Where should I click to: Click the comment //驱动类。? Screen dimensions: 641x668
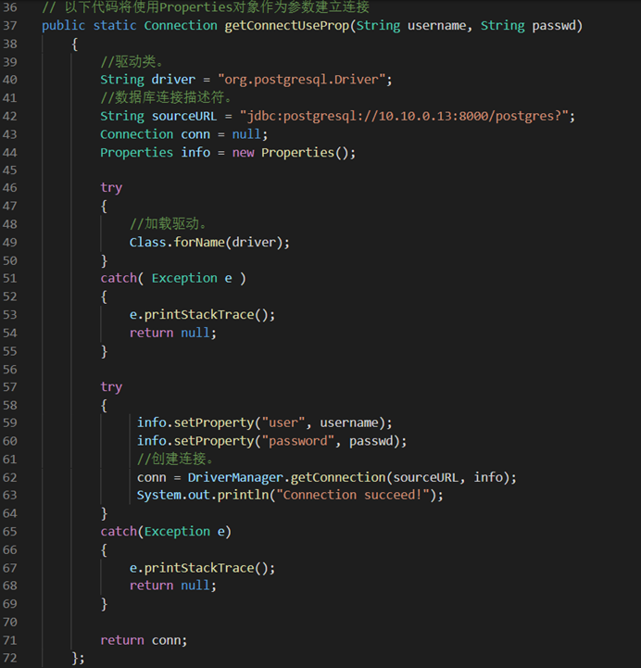[x=132, y=62]
